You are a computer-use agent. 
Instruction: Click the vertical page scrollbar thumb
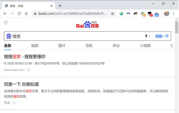pyautogui.click(x=177, y=27)
